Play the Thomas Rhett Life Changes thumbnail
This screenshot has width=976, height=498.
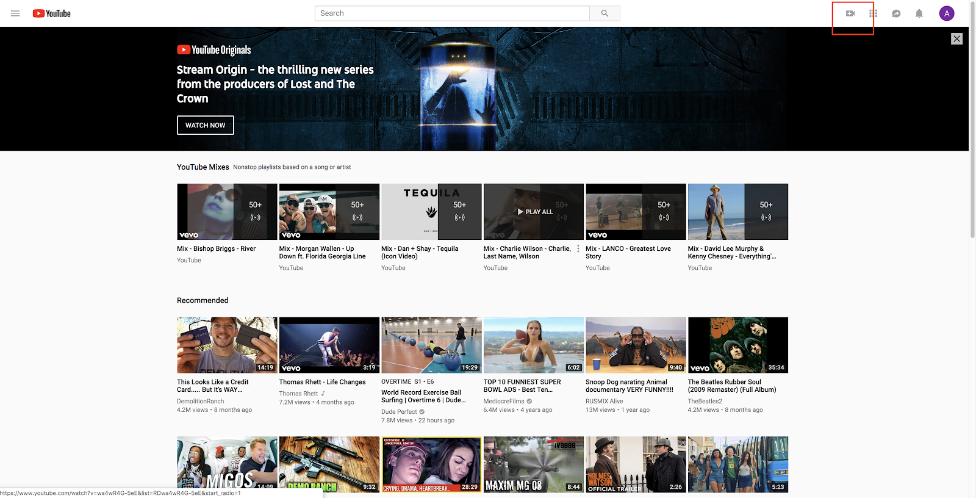click(329, 345)
